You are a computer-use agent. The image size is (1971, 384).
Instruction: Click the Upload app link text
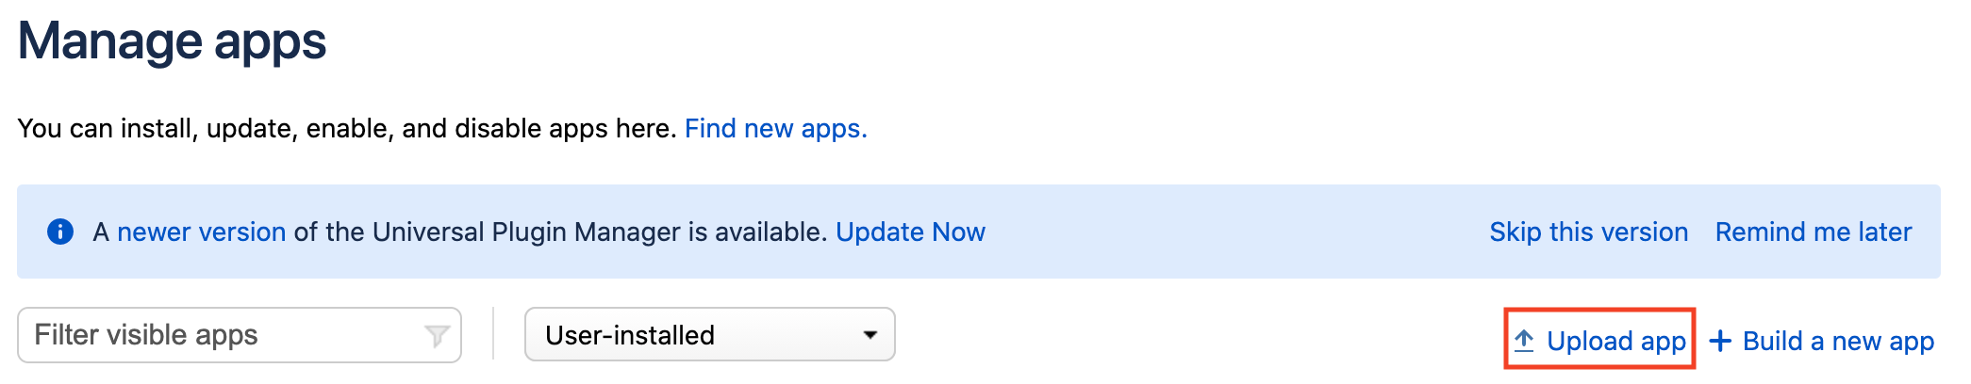(x=1615, y=341)
